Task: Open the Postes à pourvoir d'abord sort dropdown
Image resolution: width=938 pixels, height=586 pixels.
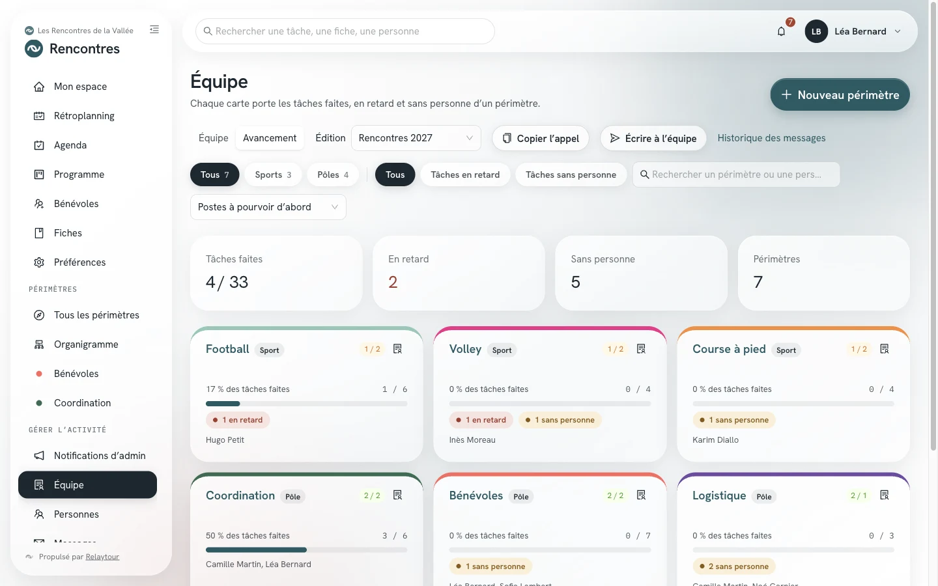Action: [x=268, y=207]
